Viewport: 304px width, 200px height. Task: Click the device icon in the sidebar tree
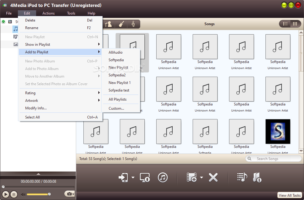[x=10, y=22]
